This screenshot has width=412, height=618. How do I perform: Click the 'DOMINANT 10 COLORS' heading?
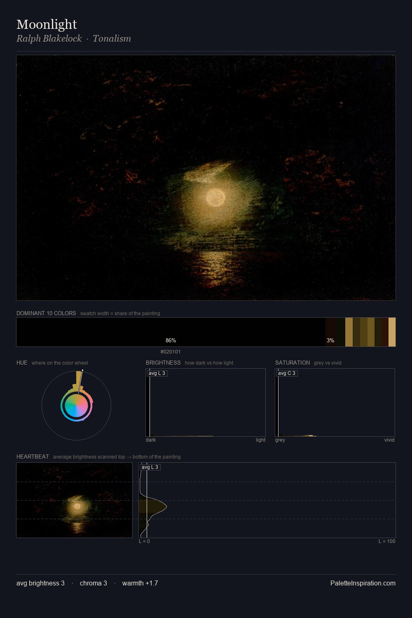[x=46, y=313]
